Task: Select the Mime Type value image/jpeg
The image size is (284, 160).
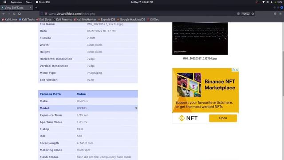Action: (95, 73)
